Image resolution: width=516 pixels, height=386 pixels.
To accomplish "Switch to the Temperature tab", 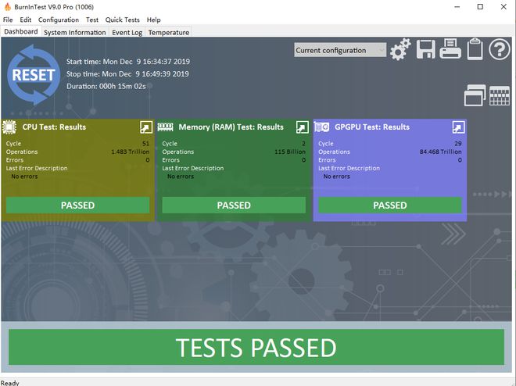I will pyautogui.click(x=169, y=32).
